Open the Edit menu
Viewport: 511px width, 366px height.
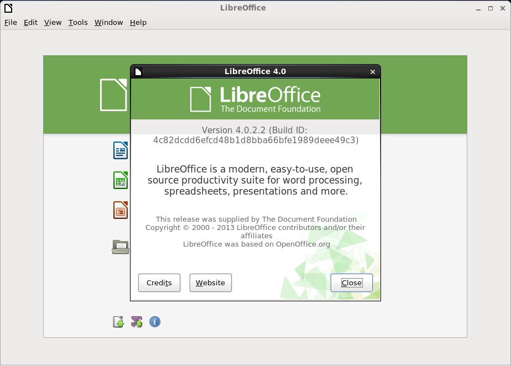(x=30, y=23)
